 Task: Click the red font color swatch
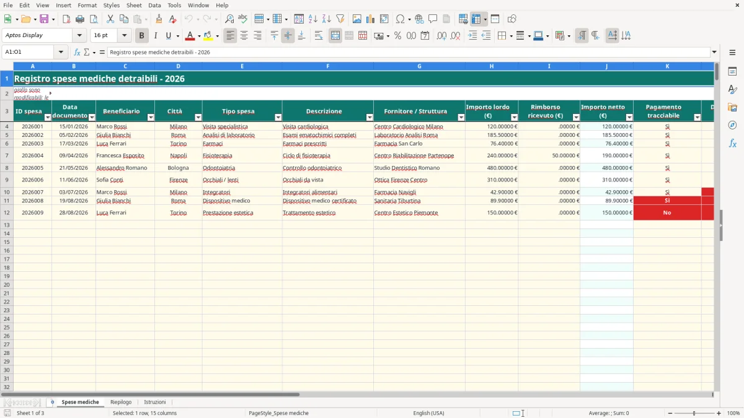point(190,36)
